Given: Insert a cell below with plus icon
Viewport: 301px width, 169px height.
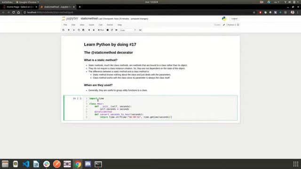Looking at the screenshot, I should tap(69, 30).
